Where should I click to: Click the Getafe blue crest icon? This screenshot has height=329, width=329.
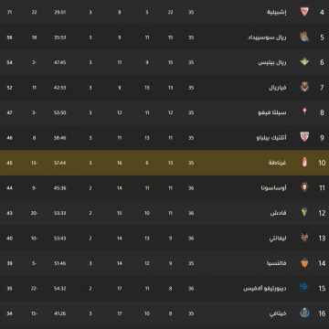[x=304, y=313]
